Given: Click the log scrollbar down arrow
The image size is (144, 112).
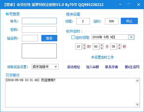Looking at the screenshot, I should 137,104.
